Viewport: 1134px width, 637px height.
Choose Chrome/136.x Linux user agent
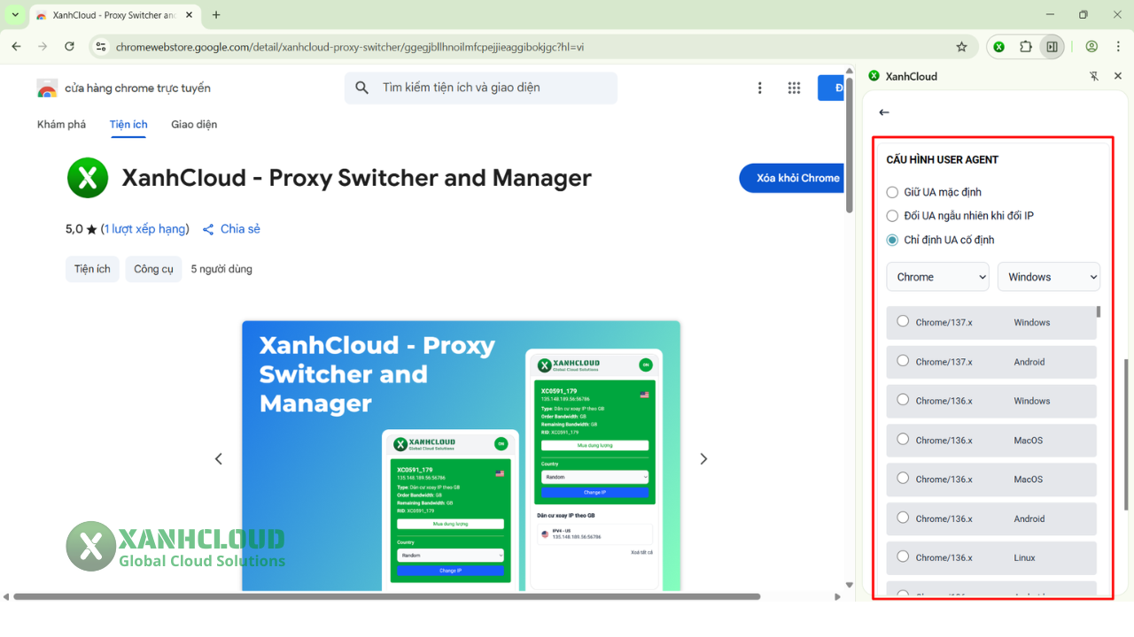pos(991,557)
